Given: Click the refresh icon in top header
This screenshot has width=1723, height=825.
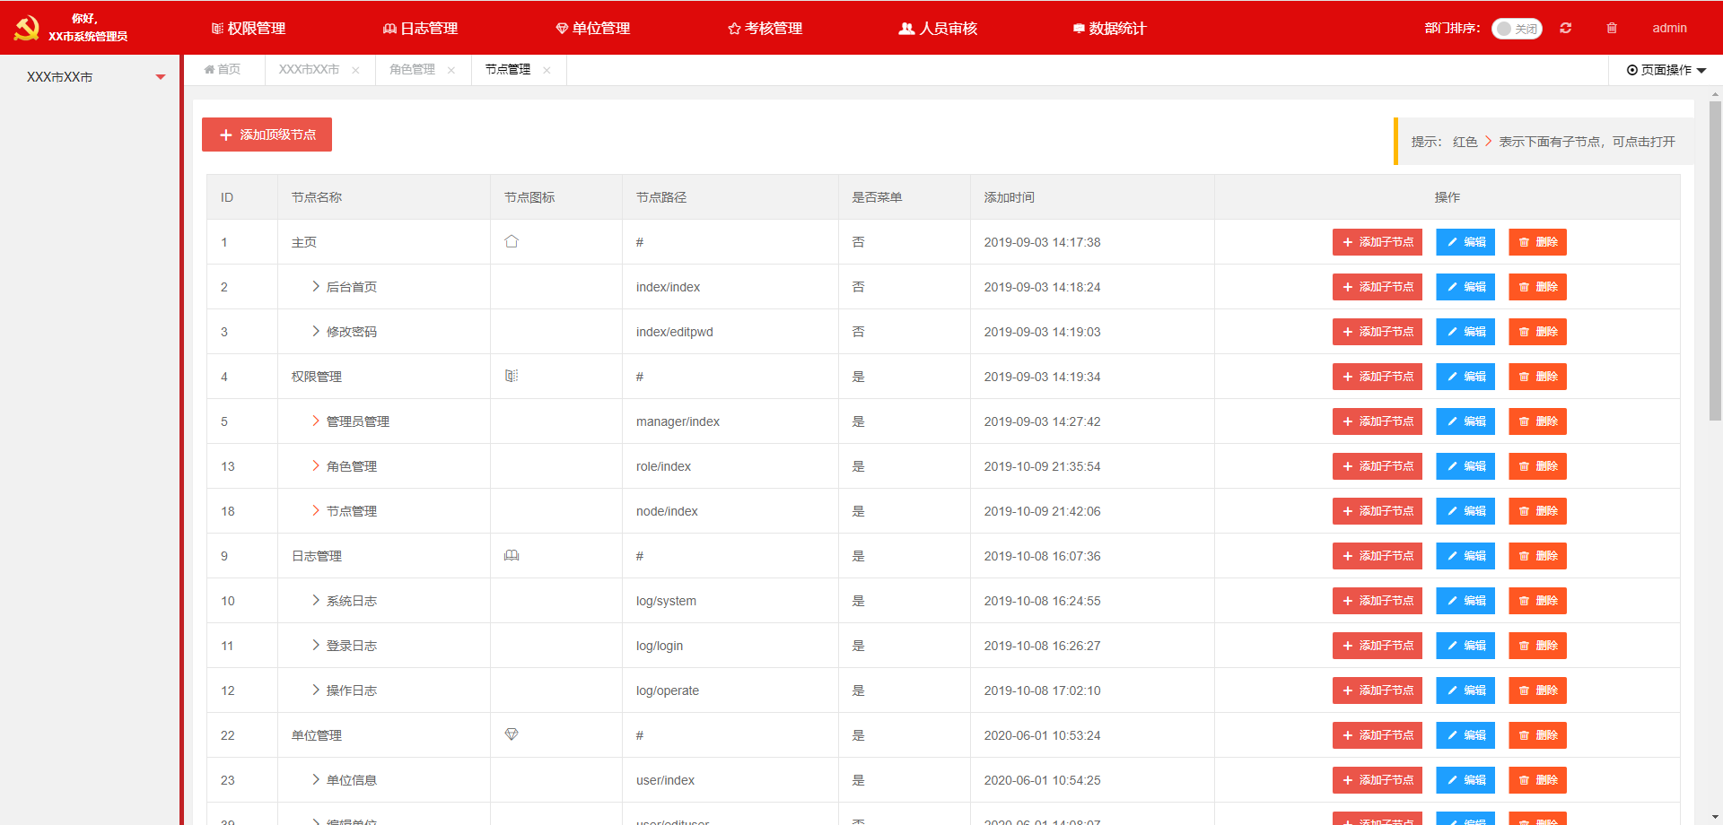Looking at the screenshot, I should [1565, 28].
